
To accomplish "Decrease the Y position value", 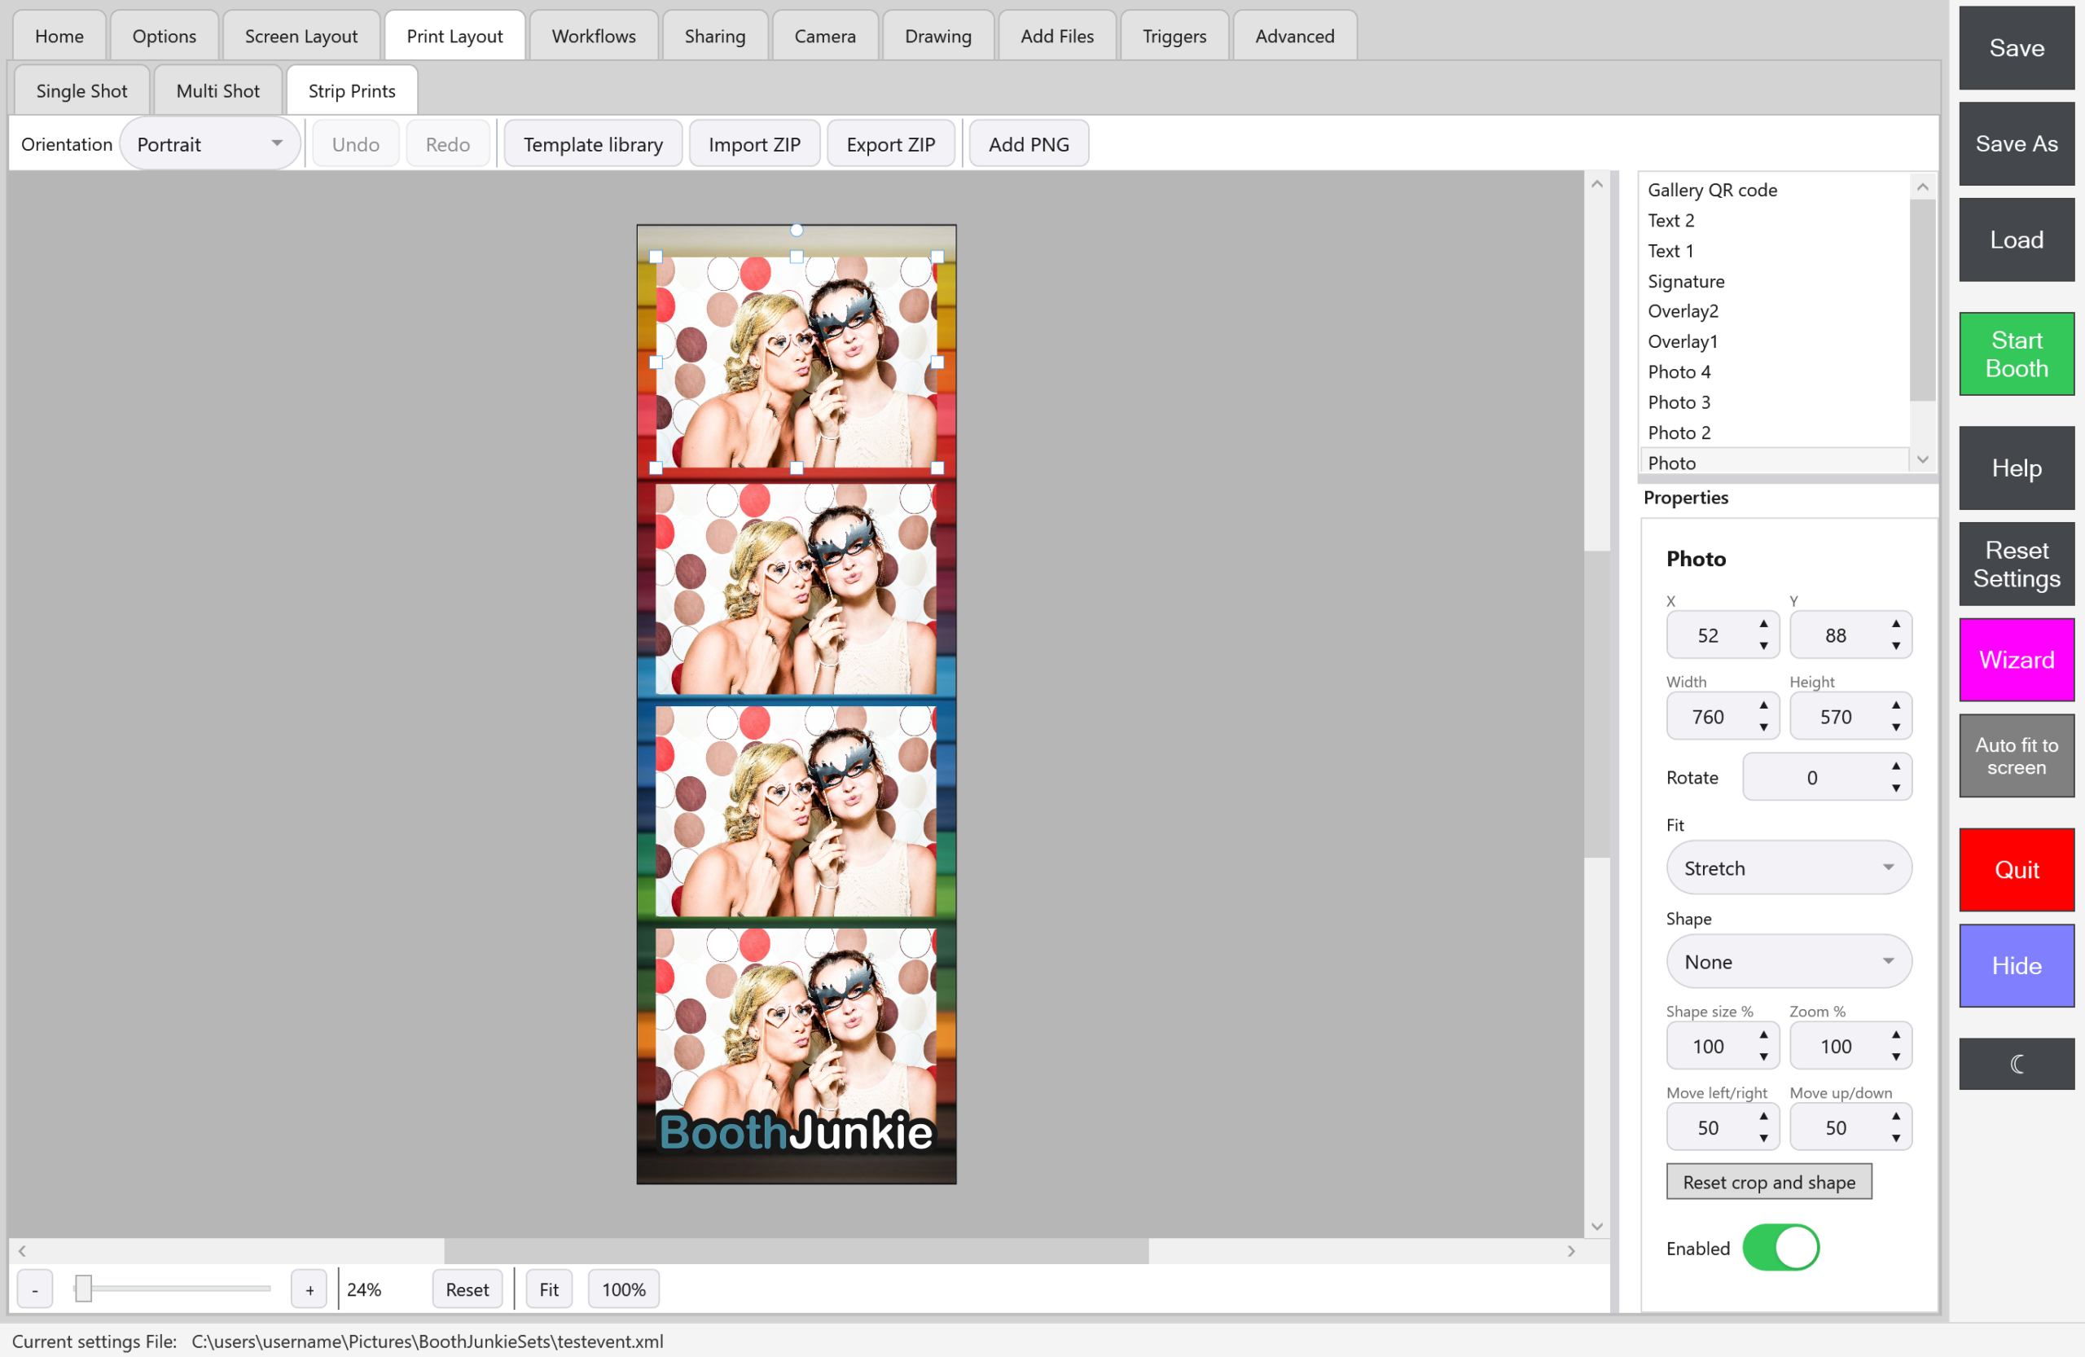I will [1896, 647].
